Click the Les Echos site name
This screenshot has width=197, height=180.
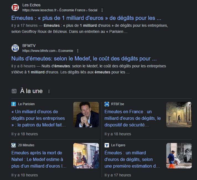[x=32, y=5]
